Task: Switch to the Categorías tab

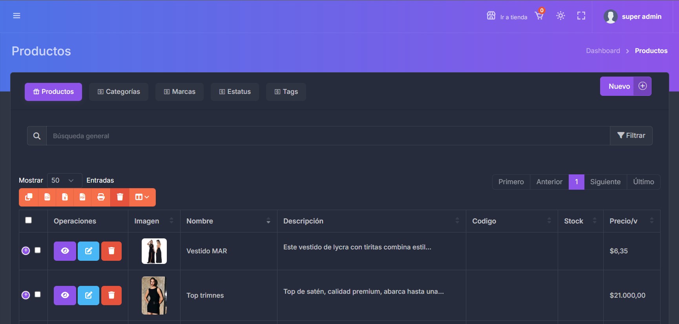Action: 119,92
